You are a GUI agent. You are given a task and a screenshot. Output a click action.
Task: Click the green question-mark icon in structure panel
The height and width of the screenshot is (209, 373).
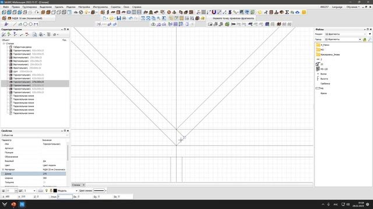pos(15,35)
